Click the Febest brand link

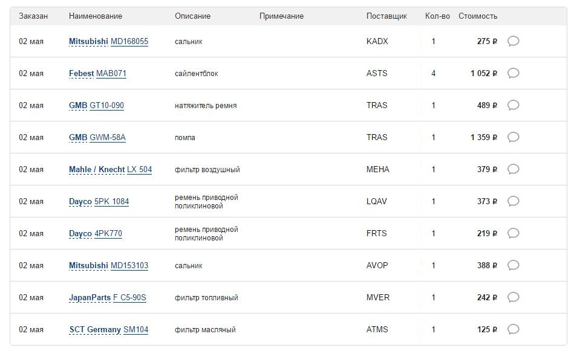click(81, 73)
